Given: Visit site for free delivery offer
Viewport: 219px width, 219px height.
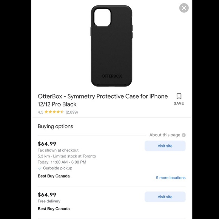Looking at the screenshot, I should point(165,197).
